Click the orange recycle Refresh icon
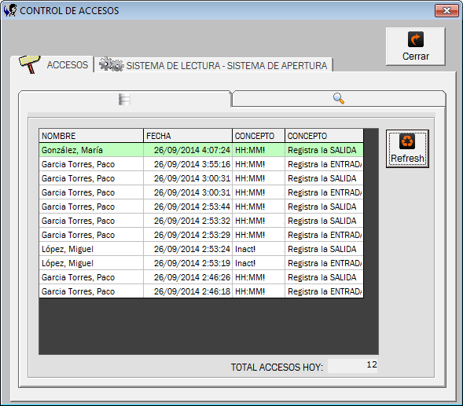Image resolution: width=463 pixels, height=406 pixels. click(407, 141)
